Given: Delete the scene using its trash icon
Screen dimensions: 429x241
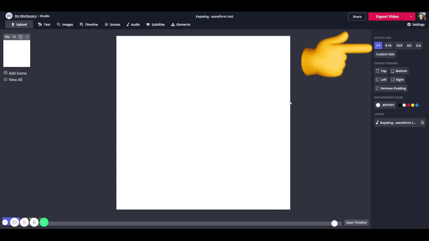Looking at the screenshot, I should (x=27, y=37).
